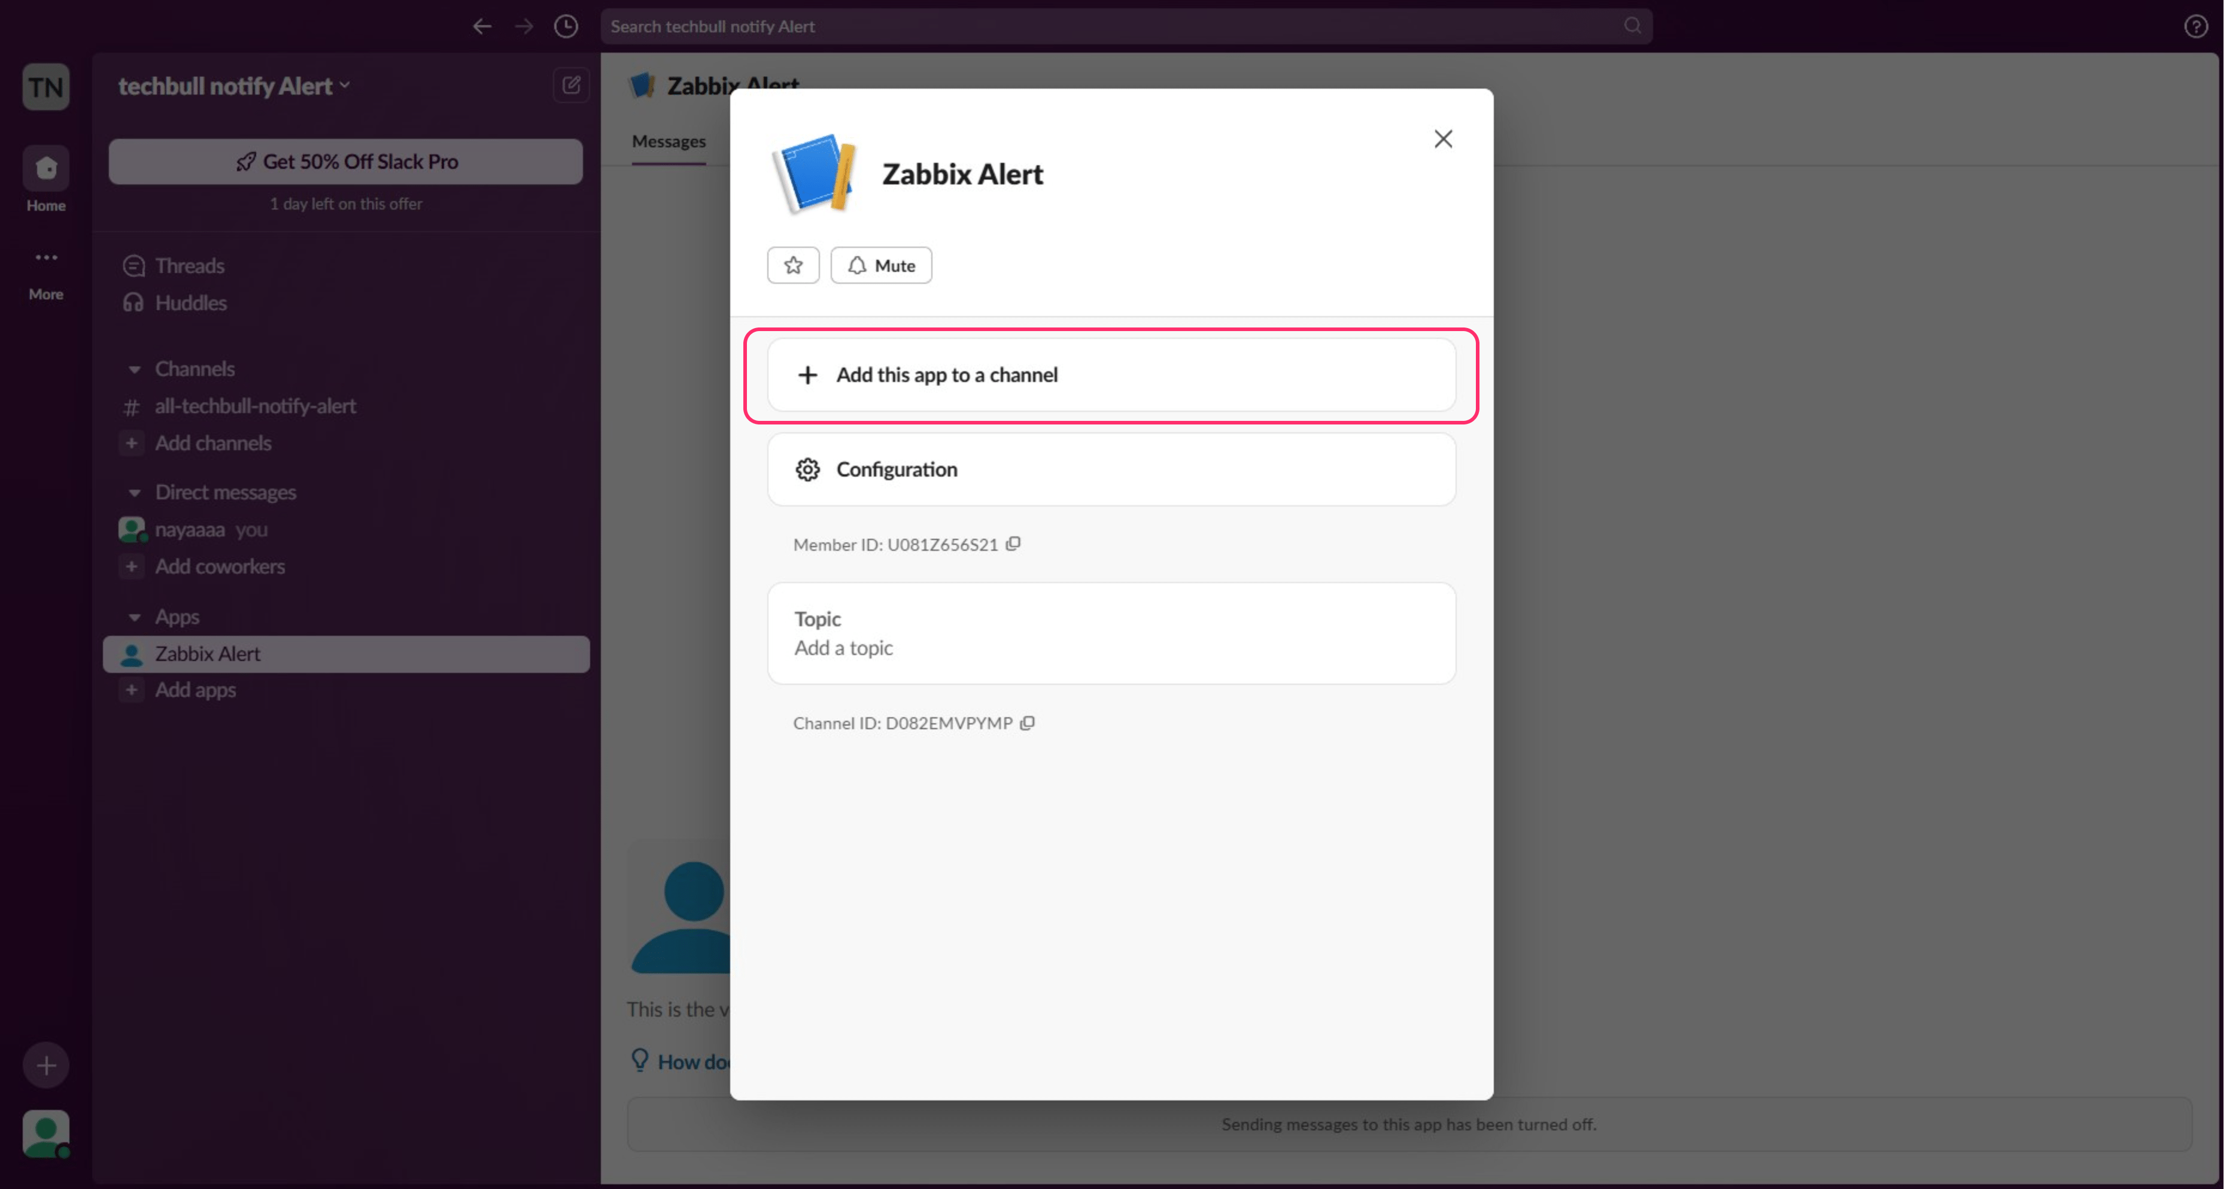The image size is (2224, 1189).
Task: Star the Zabbix Alert app
Action: pyautogui.click(x=792, y=265)
